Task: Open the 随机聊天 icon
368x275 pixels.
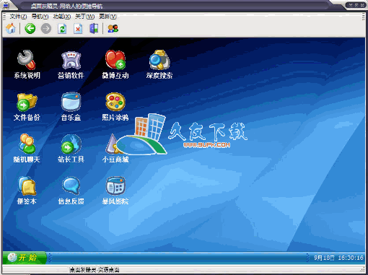Action: point(27,144)
